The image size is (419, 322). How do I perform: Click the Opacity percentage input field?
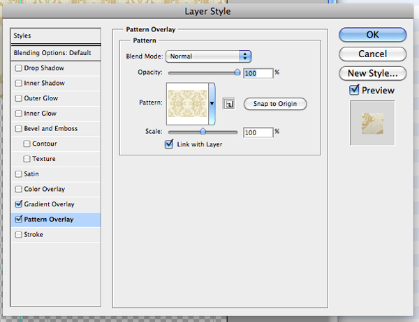click(x=258, y=73)
